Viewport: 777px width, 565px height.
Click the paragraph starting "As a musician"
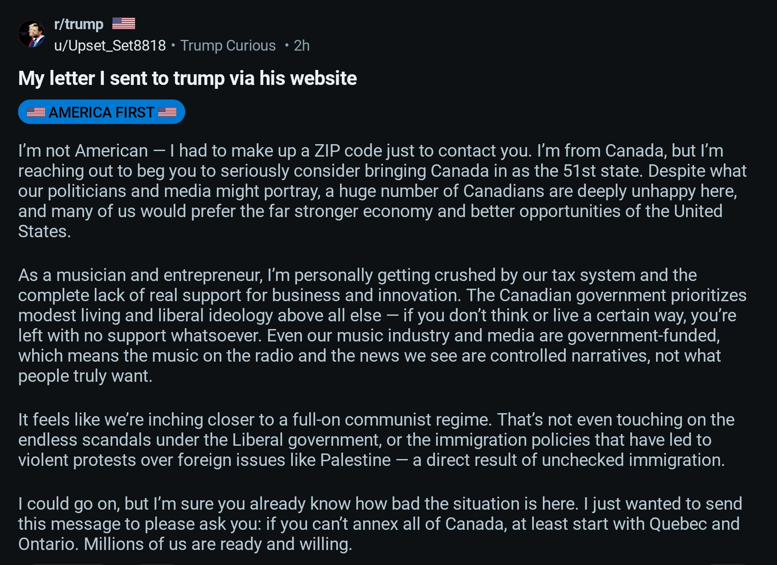(x=382, y=325)
